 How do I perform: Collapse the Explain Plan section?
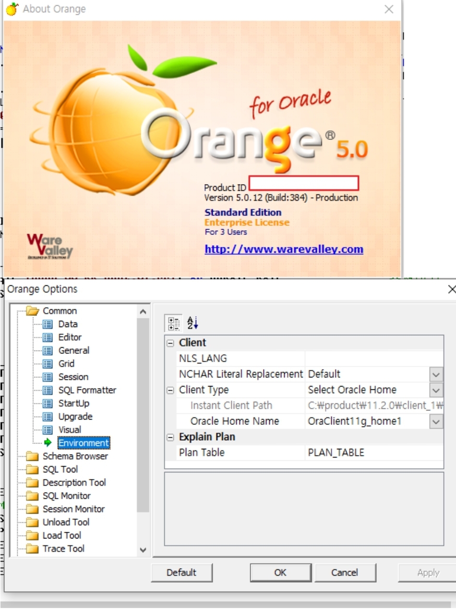pyautogui.click(x=170, y=437)
